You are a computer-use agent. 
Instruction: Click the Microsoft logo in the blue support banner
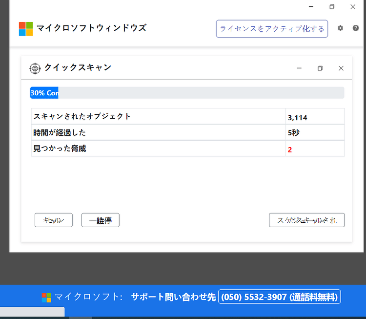point(46,298)
